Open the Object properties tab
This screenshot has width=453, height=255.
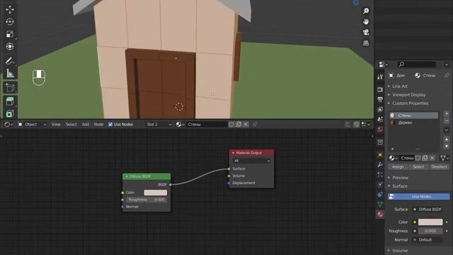[380, 155]
